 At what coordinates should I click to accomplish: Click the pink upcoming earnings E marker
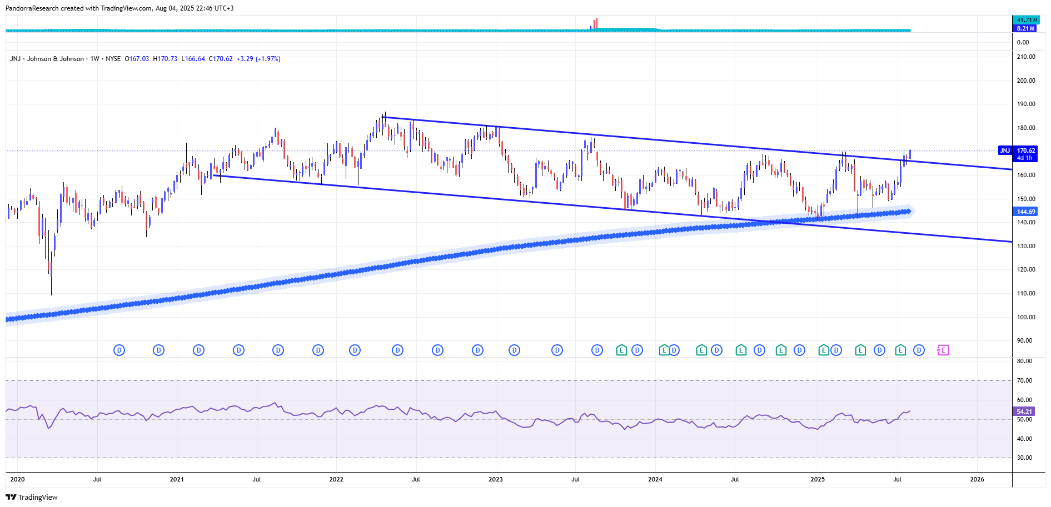pos(943,350)
